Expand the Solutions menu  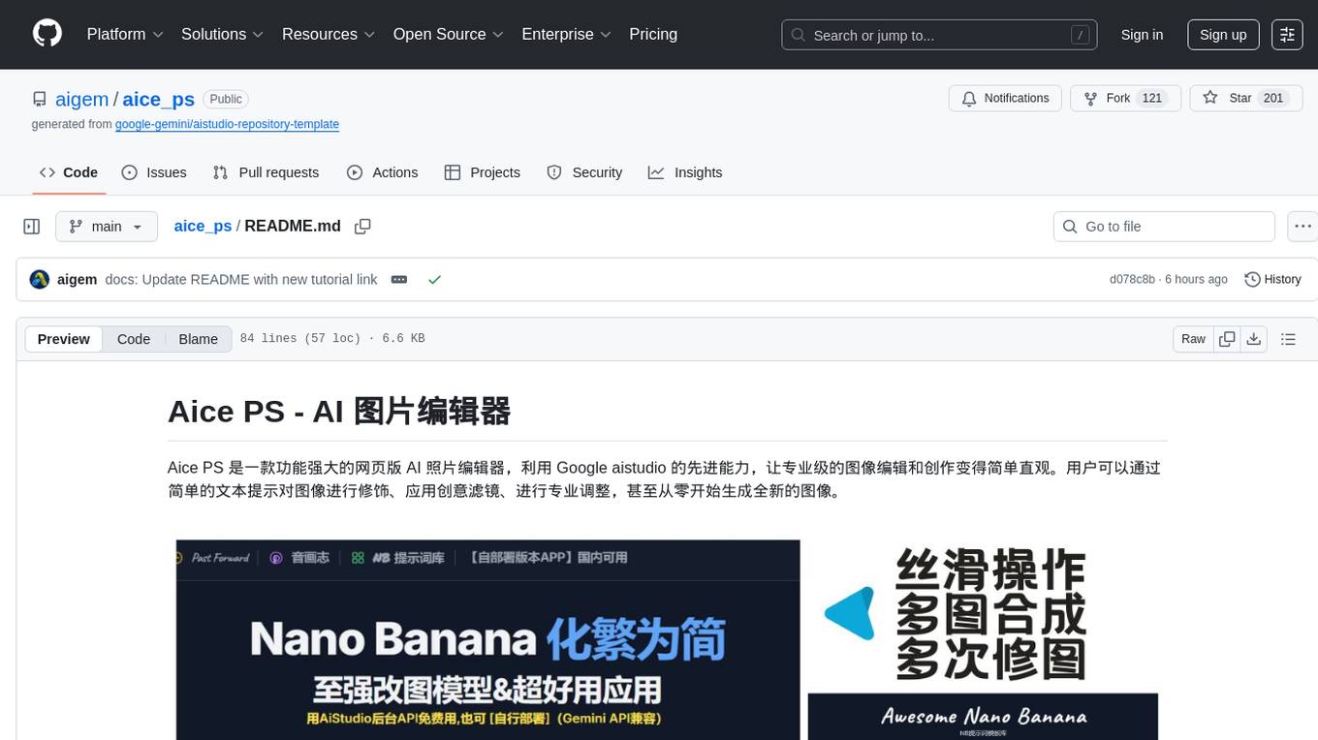pyautogui.click(x=222, y=34)
